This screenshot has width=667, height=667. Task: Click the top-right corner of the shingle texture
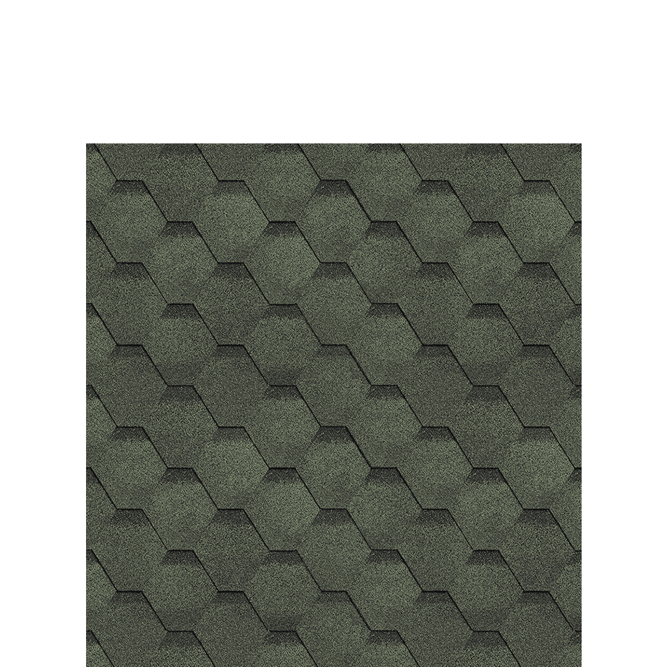tap(578, 145)
